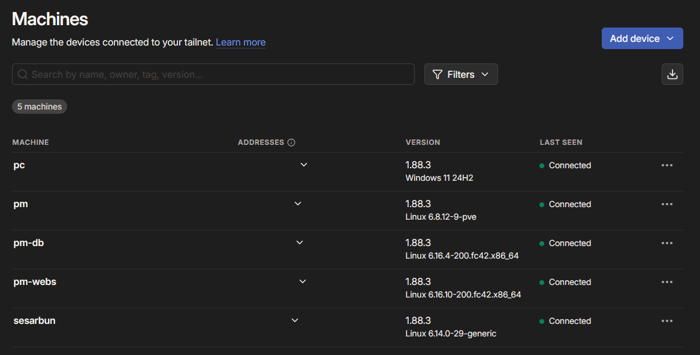Screen dimensions: 700x355
Task: Open the Filters dropdown menu
Action: [x=461, y=74]
